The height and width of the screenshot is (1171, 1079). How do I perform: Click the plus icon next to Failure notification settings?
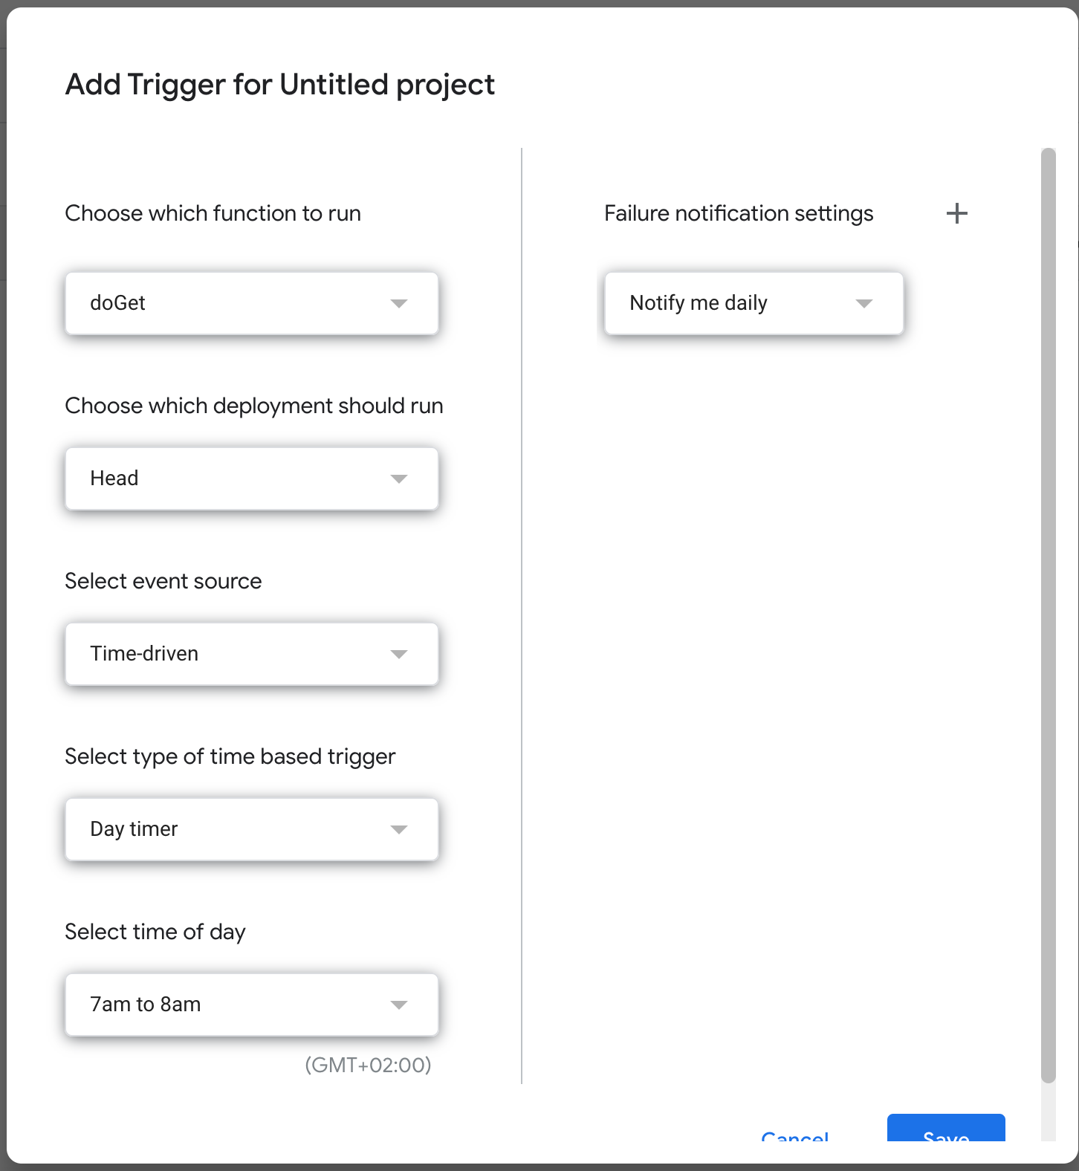click(x=957, y=214)
